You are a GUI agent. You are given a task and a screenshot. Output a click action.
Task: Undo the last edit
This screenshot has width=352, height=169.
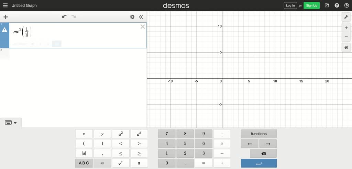coord(64,17)
